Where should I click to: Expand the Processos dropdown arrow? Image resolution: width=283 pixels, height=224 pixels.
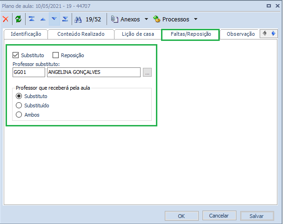(195, 19)
